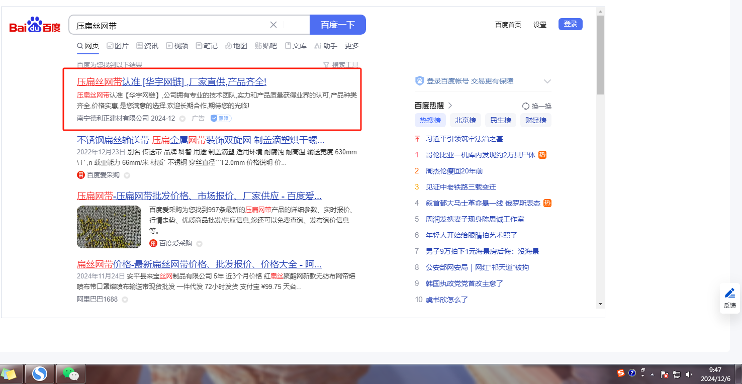Open Sogou browser from the taskbar
Image resolution: width=742 pixels, height=384 pixels.
pyautogui.click(x=40, y=373)
